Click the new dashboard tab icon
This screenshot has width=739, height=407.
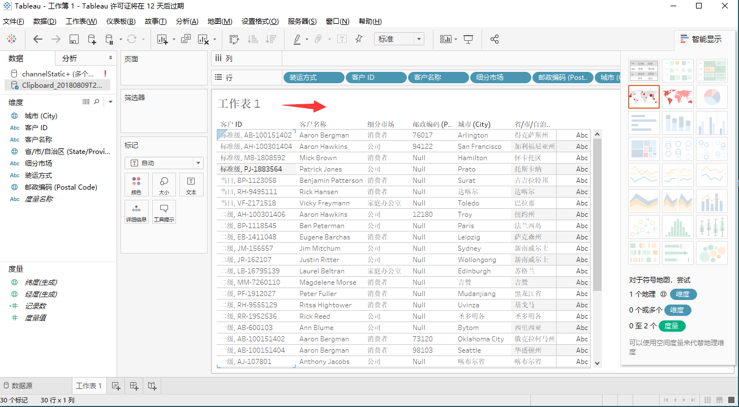tap(134, 385)
